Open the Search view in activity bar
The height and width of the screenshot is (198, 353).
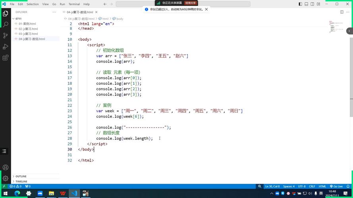(x=6, y=24)
